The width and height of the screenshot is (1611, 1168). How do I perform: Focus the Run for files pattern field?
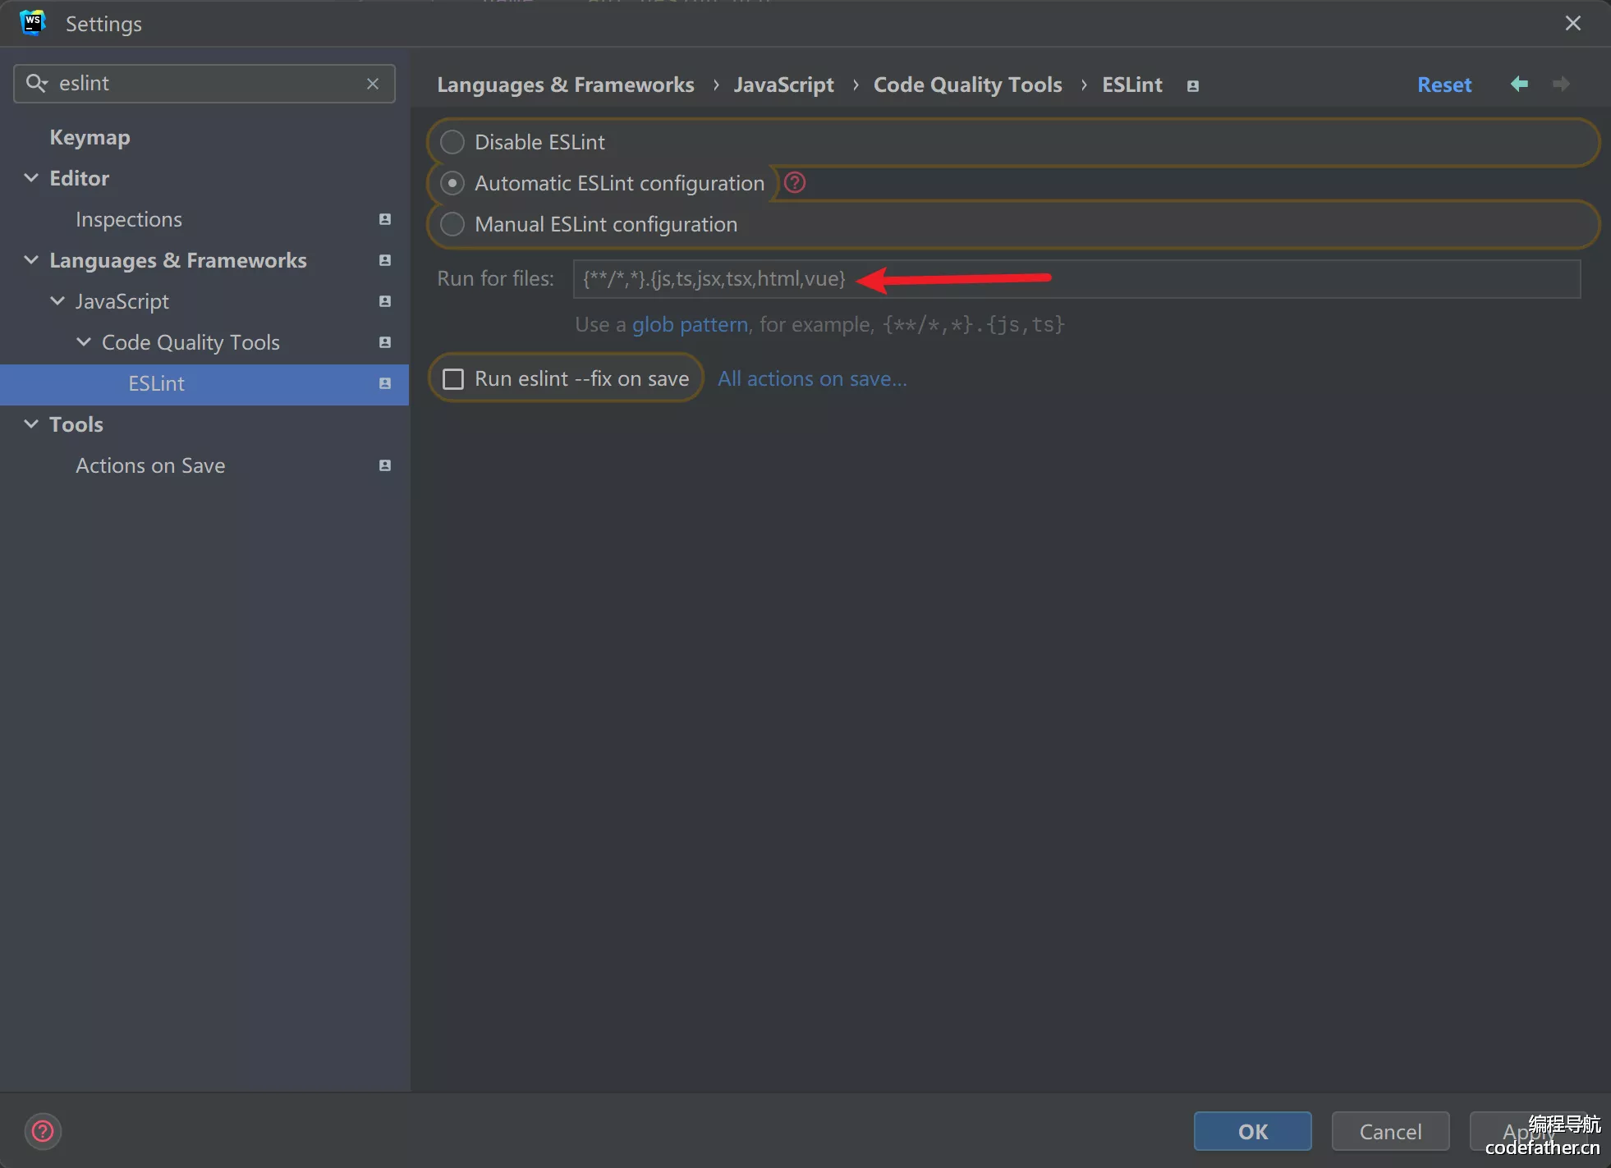pyautogui.click(x=1076, y=279)
